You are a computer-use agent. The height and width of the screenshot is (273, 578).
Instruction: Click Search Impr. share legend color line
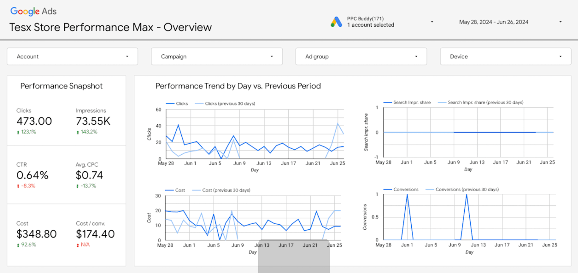[x=387, y=103]
